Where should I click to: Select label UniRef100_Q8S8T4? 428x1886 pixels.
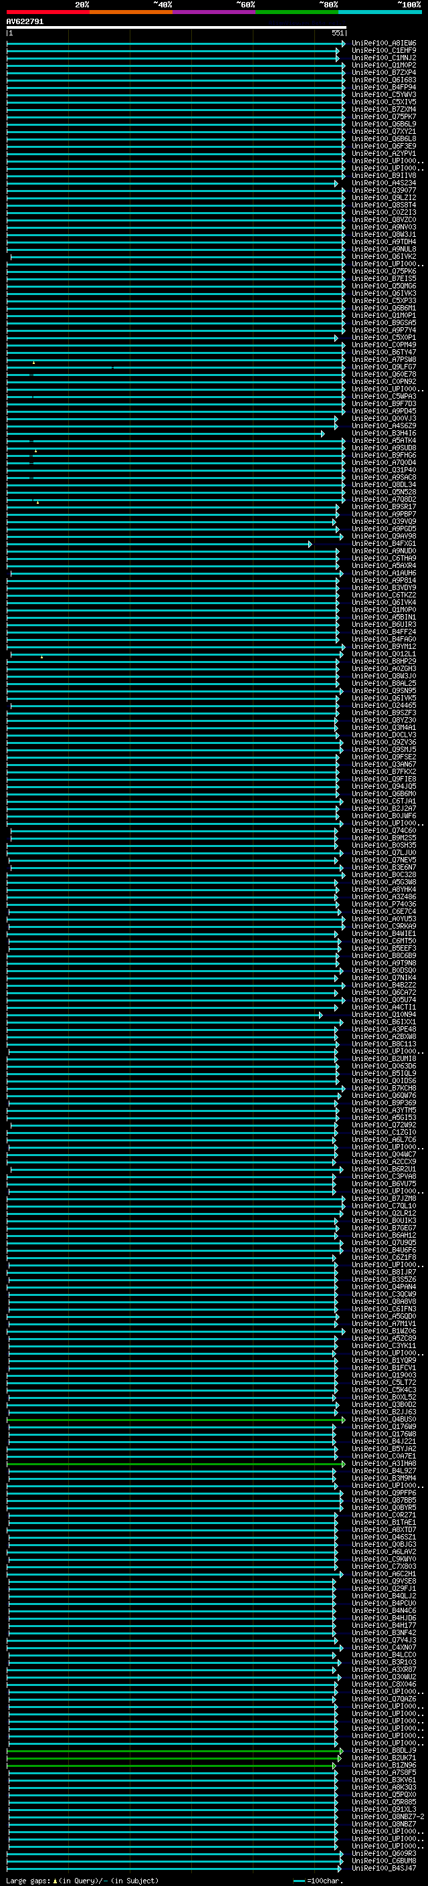(x=383, y=205)
